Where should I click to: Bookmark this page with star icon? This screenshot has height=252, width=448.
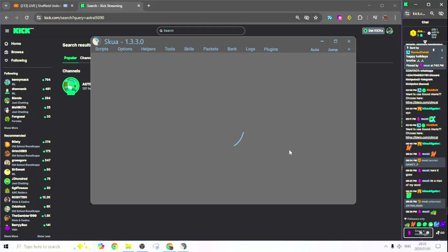click(x=316, y=17)
